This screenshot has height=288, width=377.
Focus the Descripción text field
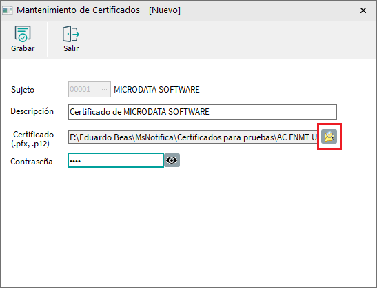coord(203,112)
